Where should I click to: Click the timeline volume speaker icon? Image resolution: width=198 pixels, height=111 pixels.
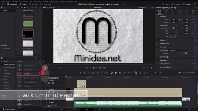[179, 73]
